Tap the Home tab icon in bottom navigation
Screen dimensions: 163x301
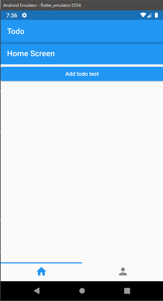(x=42, y=271)
